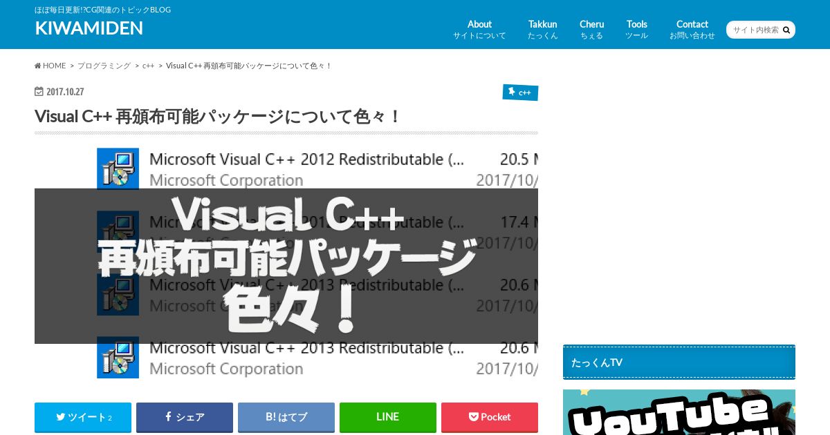Open the Visual C++ featured image

286,263
